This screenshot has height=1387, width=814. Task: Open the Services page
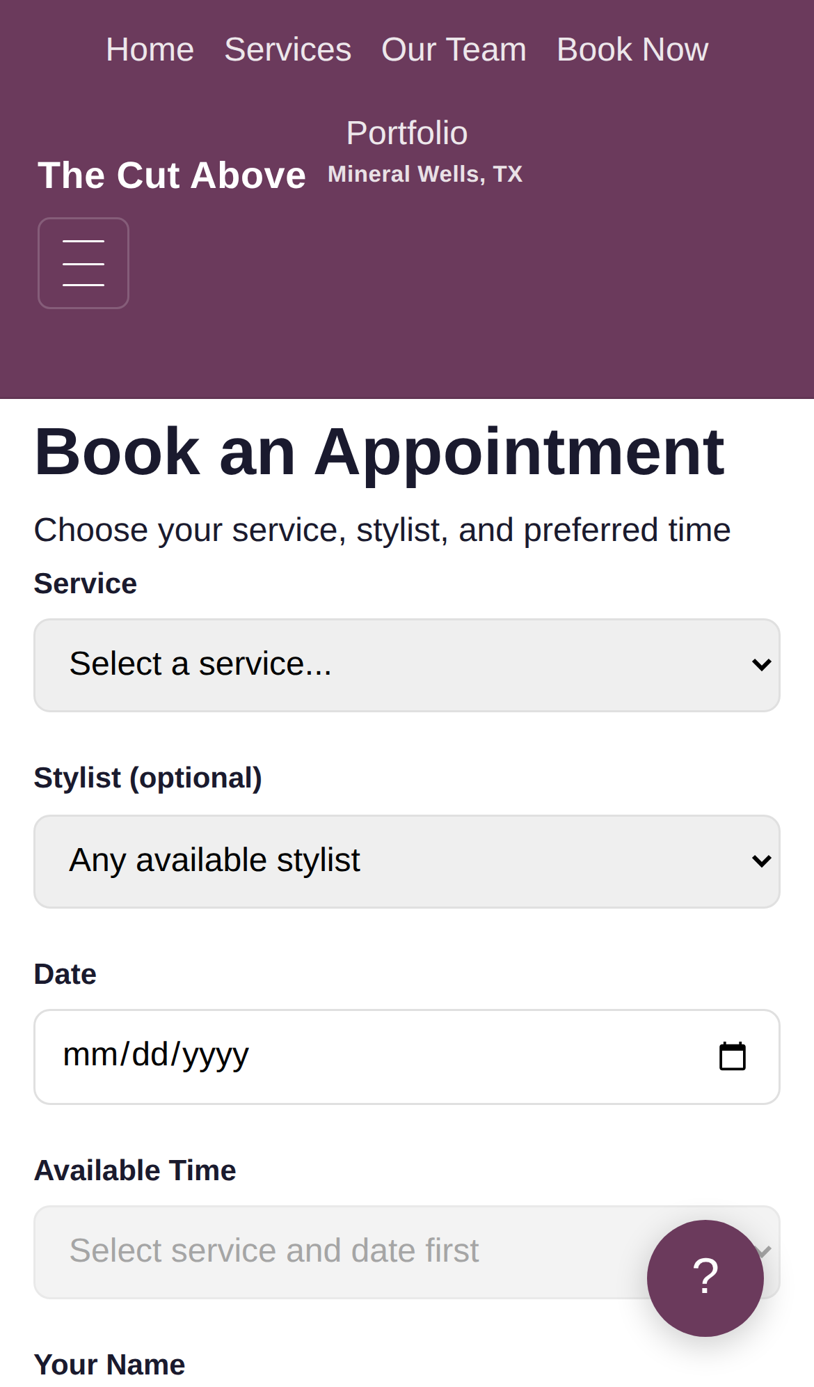click(287, 49)
